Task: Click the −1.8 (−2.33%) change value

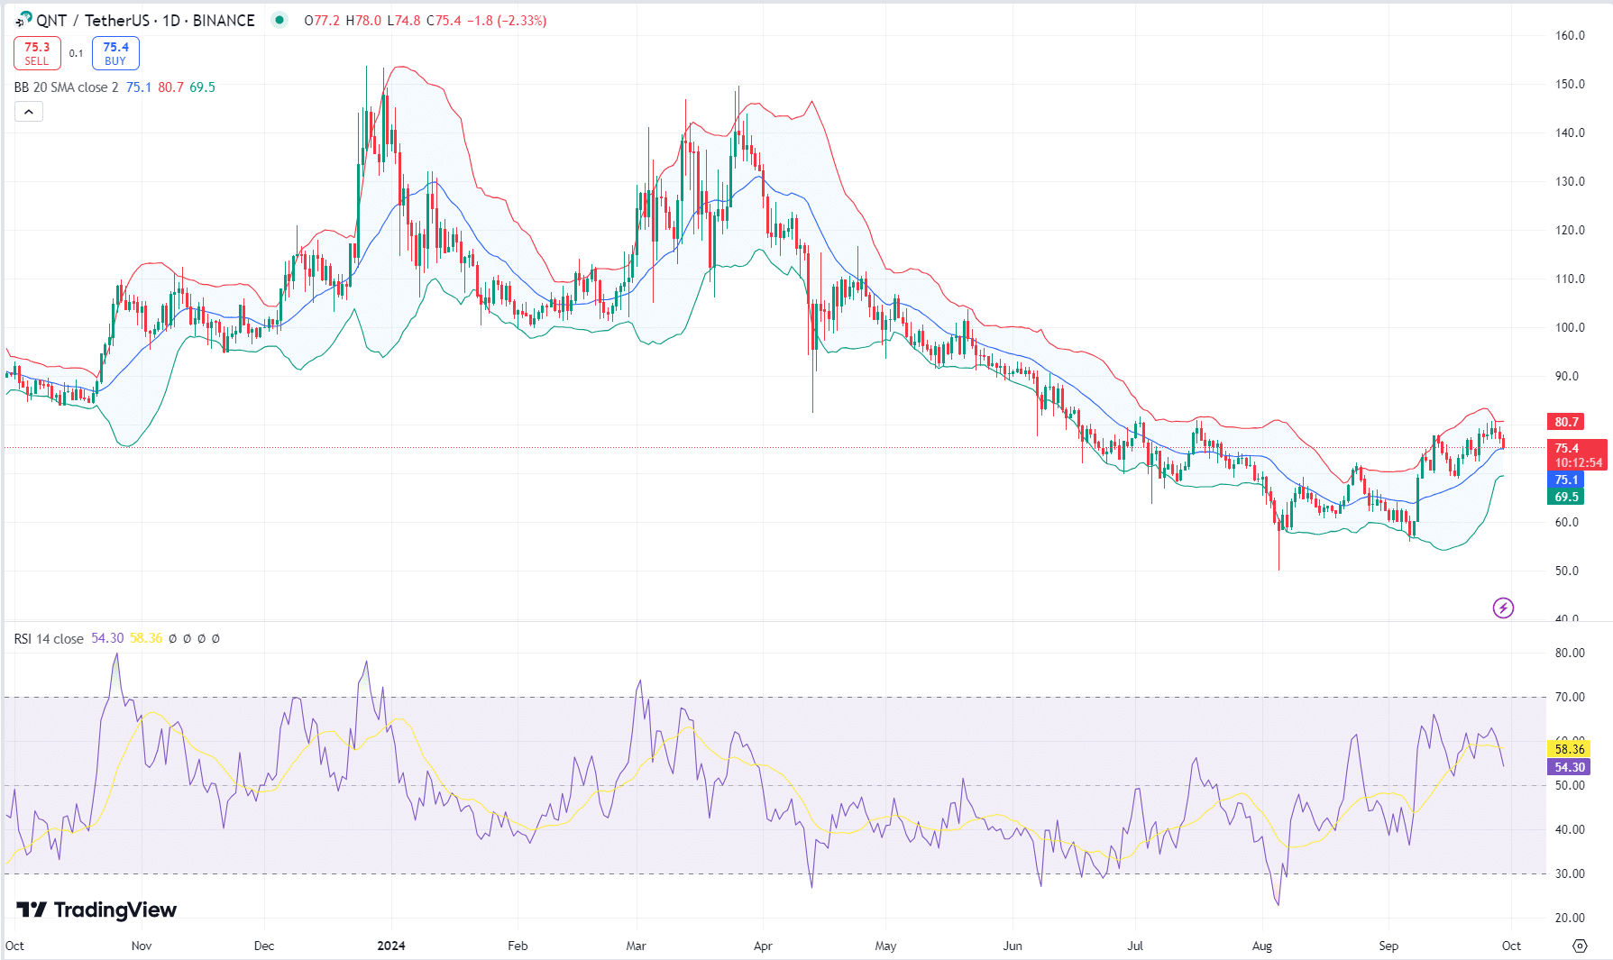Action: pos(507,20)
